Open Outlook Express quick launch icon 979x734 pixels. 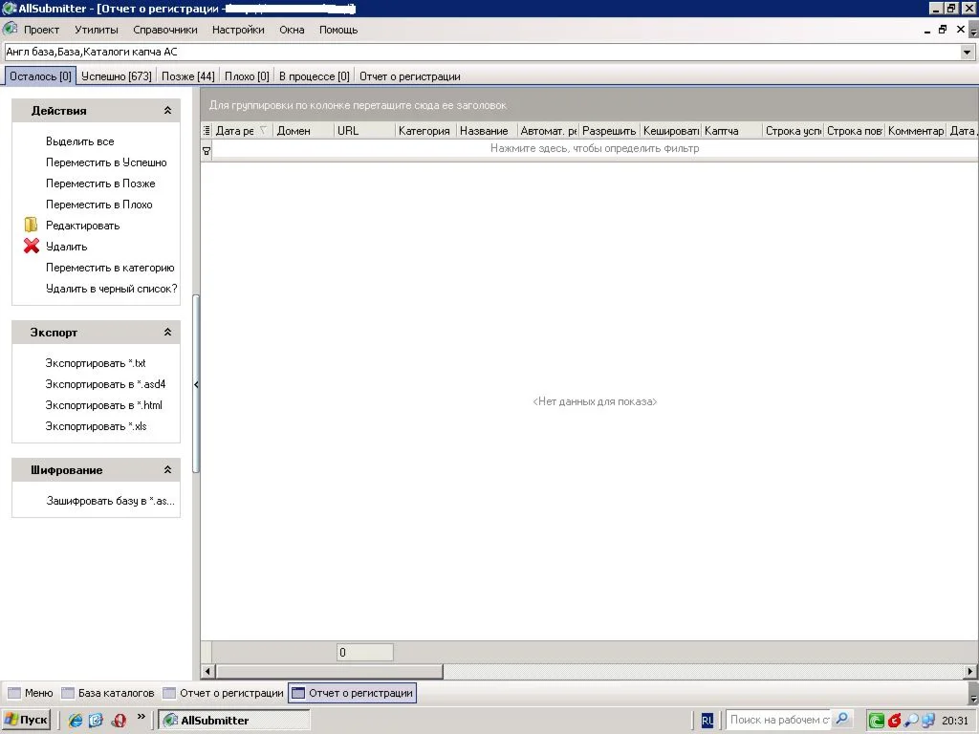97,720
